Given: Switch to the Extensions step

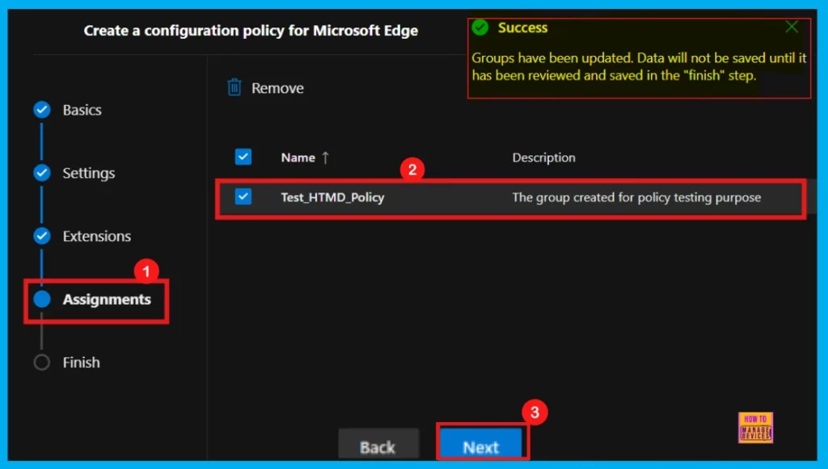Looking at the screenshot, I should [97, 236].
